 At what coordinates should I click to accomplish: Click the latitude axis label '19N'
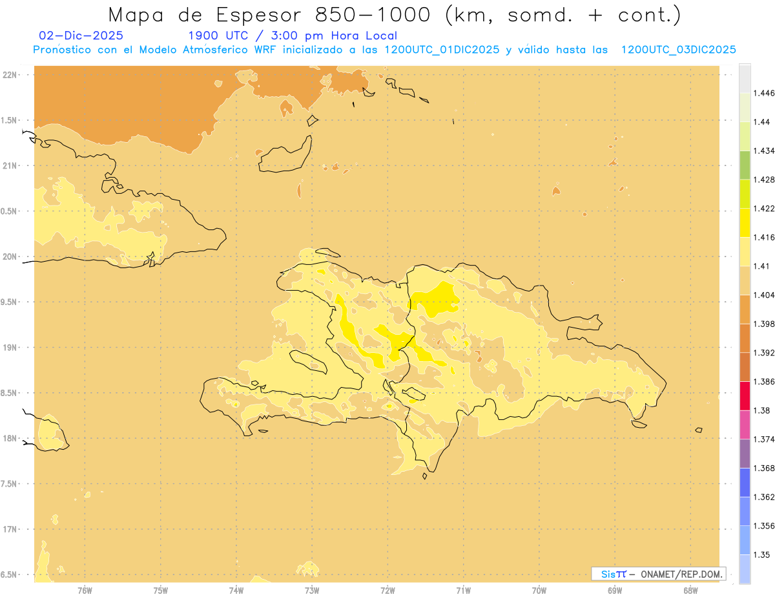pos(10,348)
